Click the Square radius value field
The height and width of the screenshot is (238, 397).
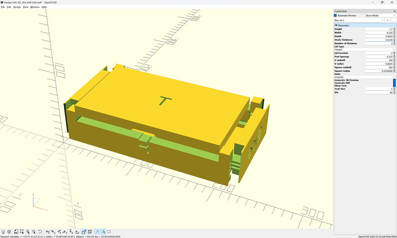379,71
